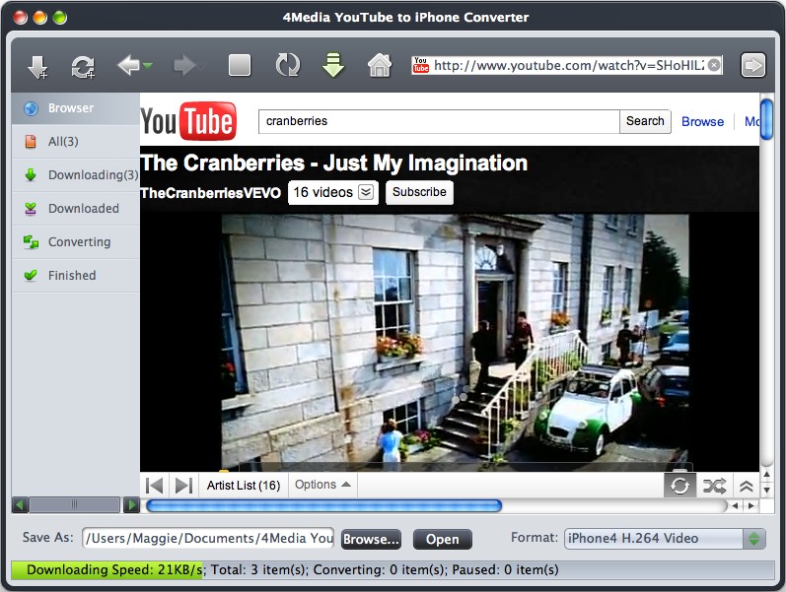786x592 pixels.
Task: Click the Save As path field
Action: tap(208, 539)
